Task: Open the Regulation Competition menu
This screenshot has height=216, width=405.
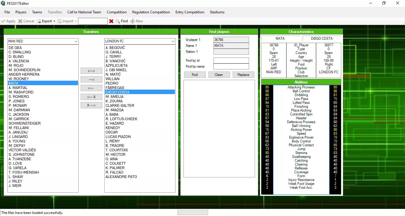Action: pyautogui.click(x=151, y=12)
